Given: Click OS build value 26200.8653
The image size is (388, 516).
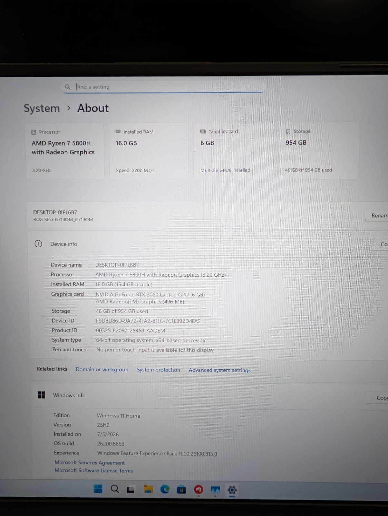Looking at the screenshot, I should click(111, 444).
